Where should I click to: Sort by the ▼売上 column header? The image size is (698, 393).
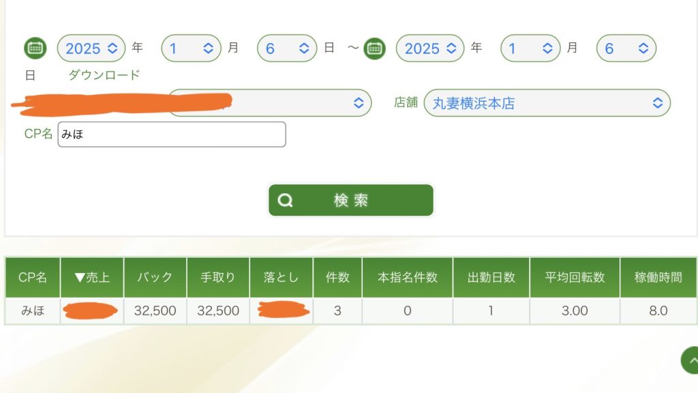coord(92,278)
